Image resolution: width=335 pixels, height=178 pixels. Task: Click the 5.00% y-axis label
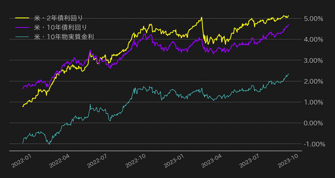pyautogui.click(x=313, y=19)
